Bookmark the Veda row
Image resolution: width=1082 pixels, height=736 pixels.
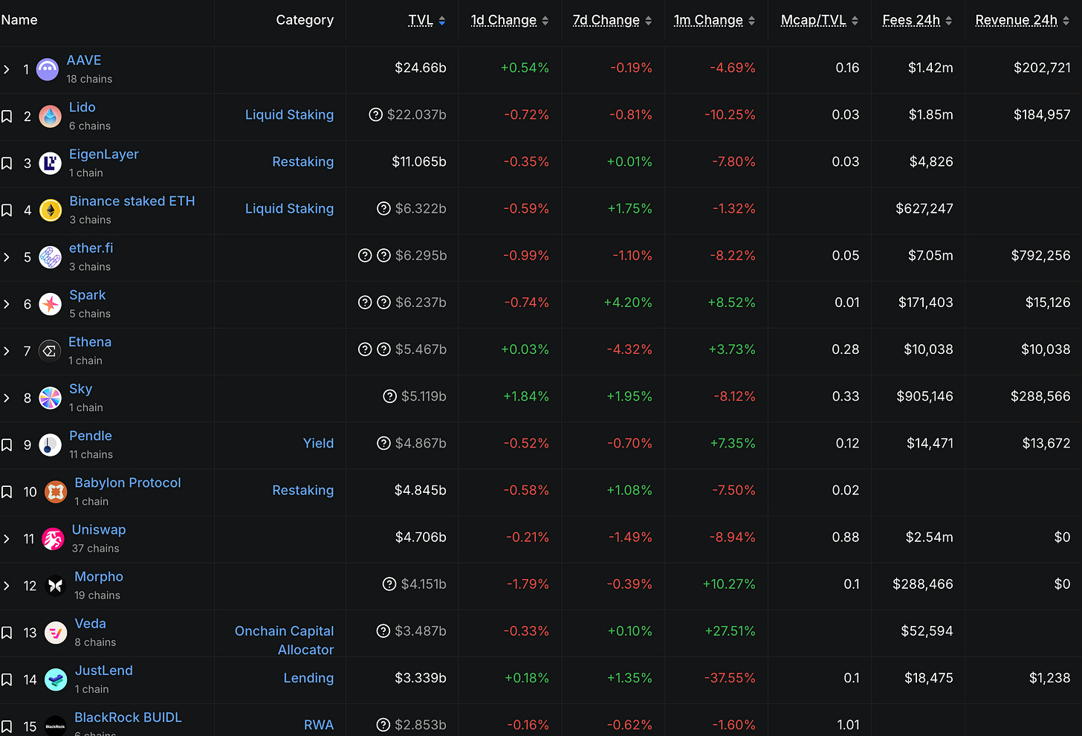point(7,633)
